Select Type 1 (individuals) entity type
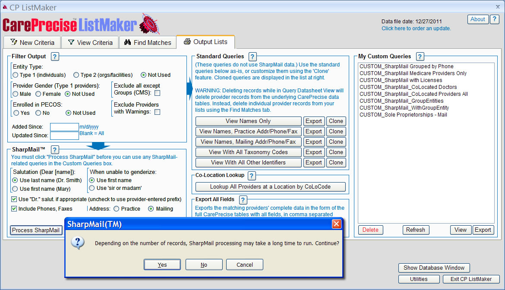Screen dimensions: 505x290 16,75
